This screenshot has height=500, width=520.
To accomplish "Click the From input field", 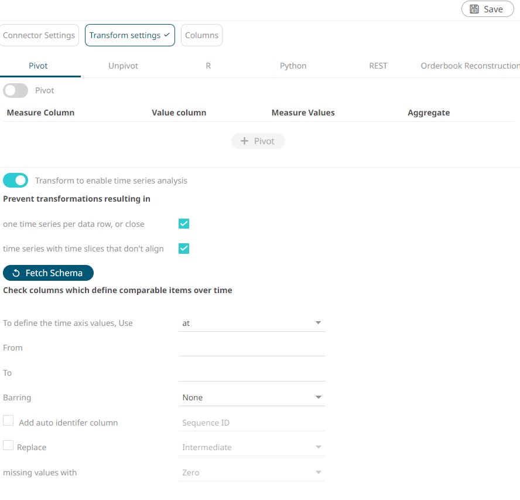I will point(251,348).
